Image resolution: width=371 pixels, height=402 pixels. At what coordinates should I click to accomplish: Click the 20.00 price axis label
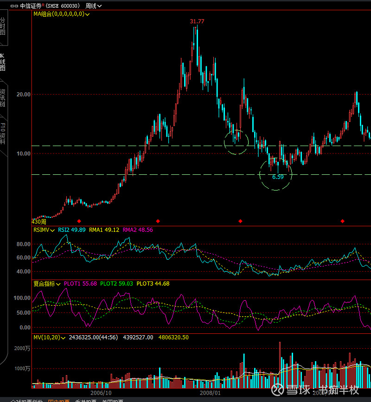click(24, 95)
